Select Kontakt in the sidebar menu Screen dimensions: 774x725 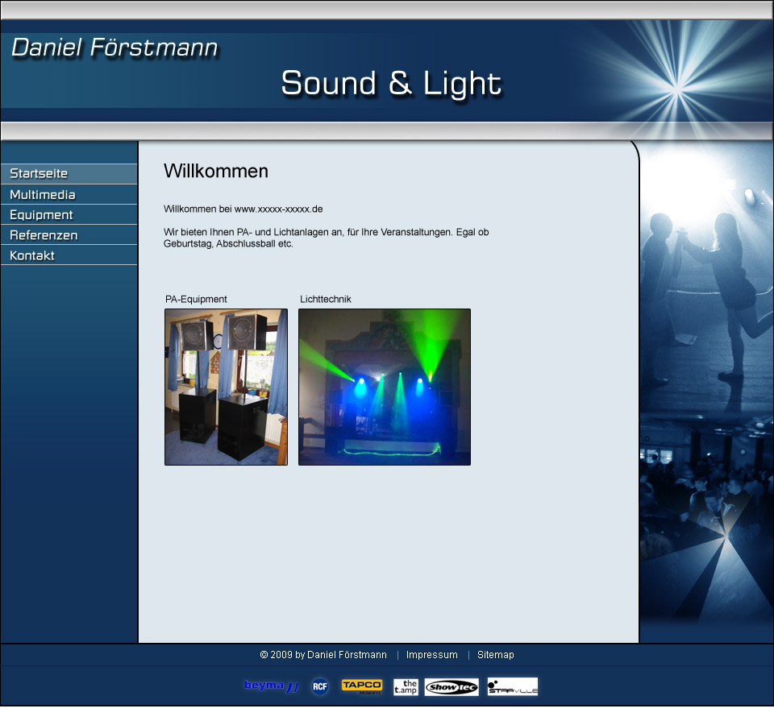click(x=69, y=255)
